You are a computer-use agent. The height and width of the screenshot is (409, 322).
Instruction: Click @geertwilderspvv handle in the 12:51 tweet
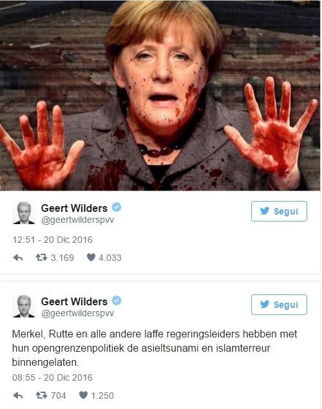pos(77,220)
